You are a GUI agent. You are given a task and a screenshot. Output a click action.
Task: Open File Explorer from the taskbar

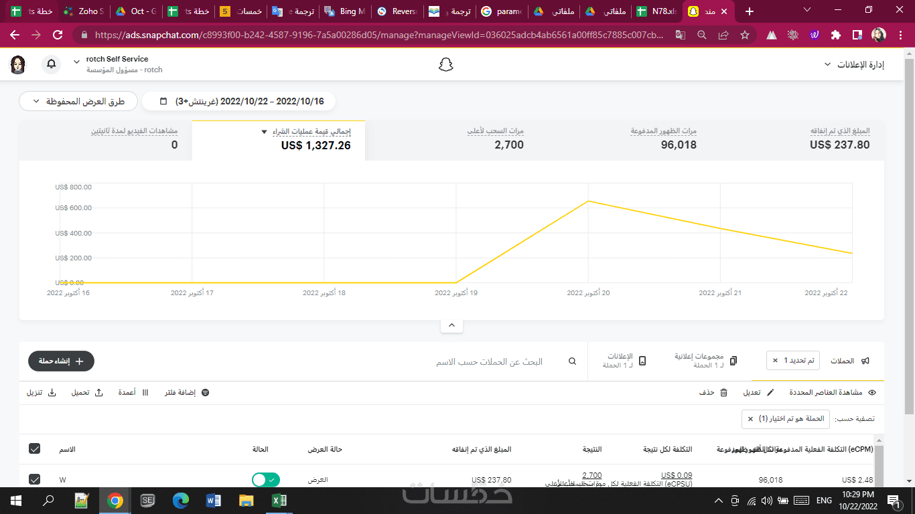[x=247, y=500]
